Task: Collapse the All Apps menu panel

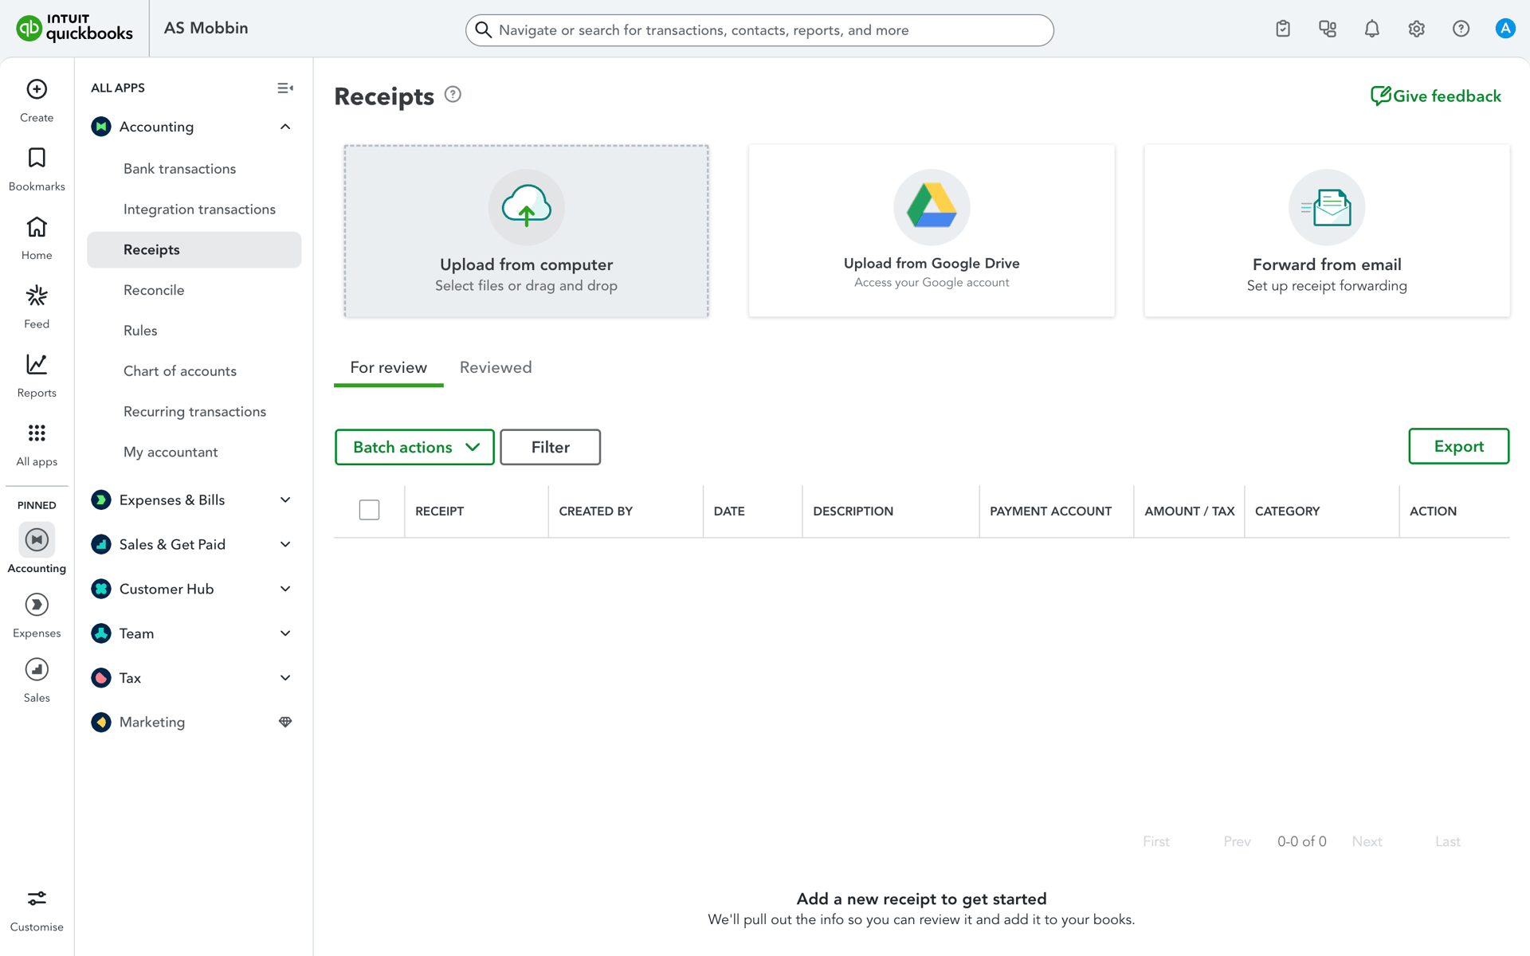Action: coord(285,88)
